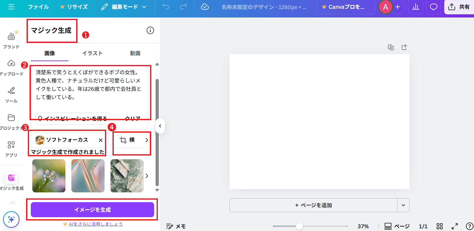Select the marble texture thumbnail

(x=127, y=176)
